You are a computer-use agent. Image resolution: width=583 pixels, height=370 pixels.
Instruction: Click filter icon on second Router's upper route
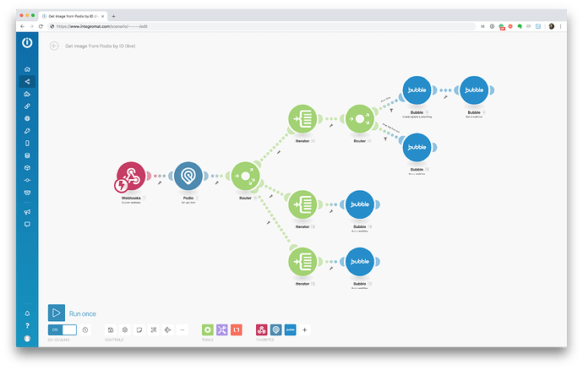pos(391,110)
